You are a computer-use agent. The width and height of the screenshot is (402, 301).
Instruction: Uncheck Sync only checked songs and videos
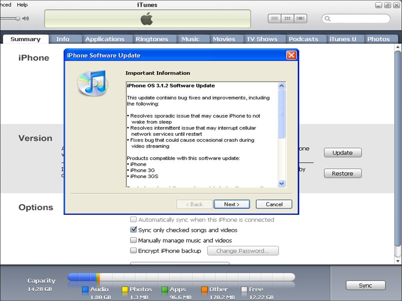click(133, 230)
